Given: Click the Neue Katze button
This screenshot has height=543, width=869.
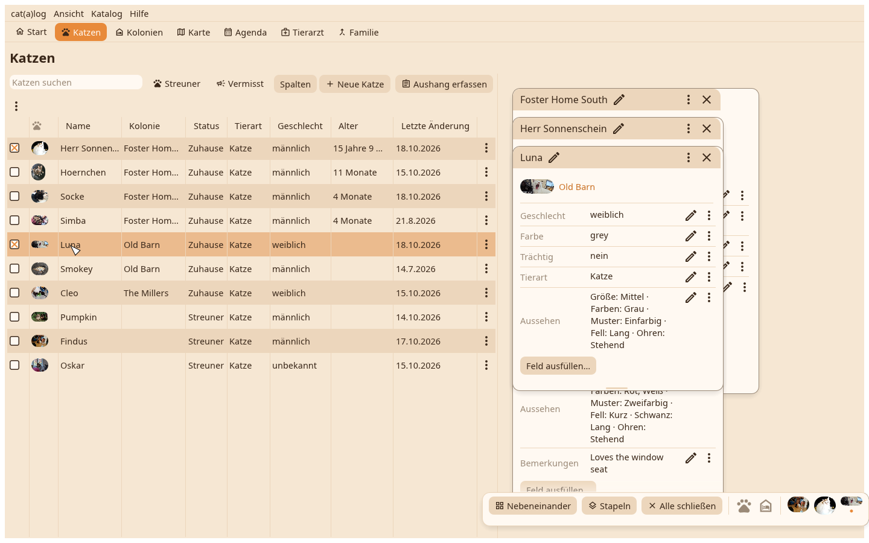Looking at the screenshot, I should [355, 84].
